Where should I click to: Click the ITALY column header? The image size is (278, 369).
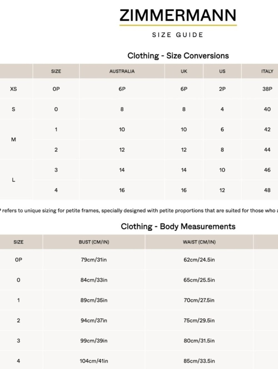tap(267, 71)
